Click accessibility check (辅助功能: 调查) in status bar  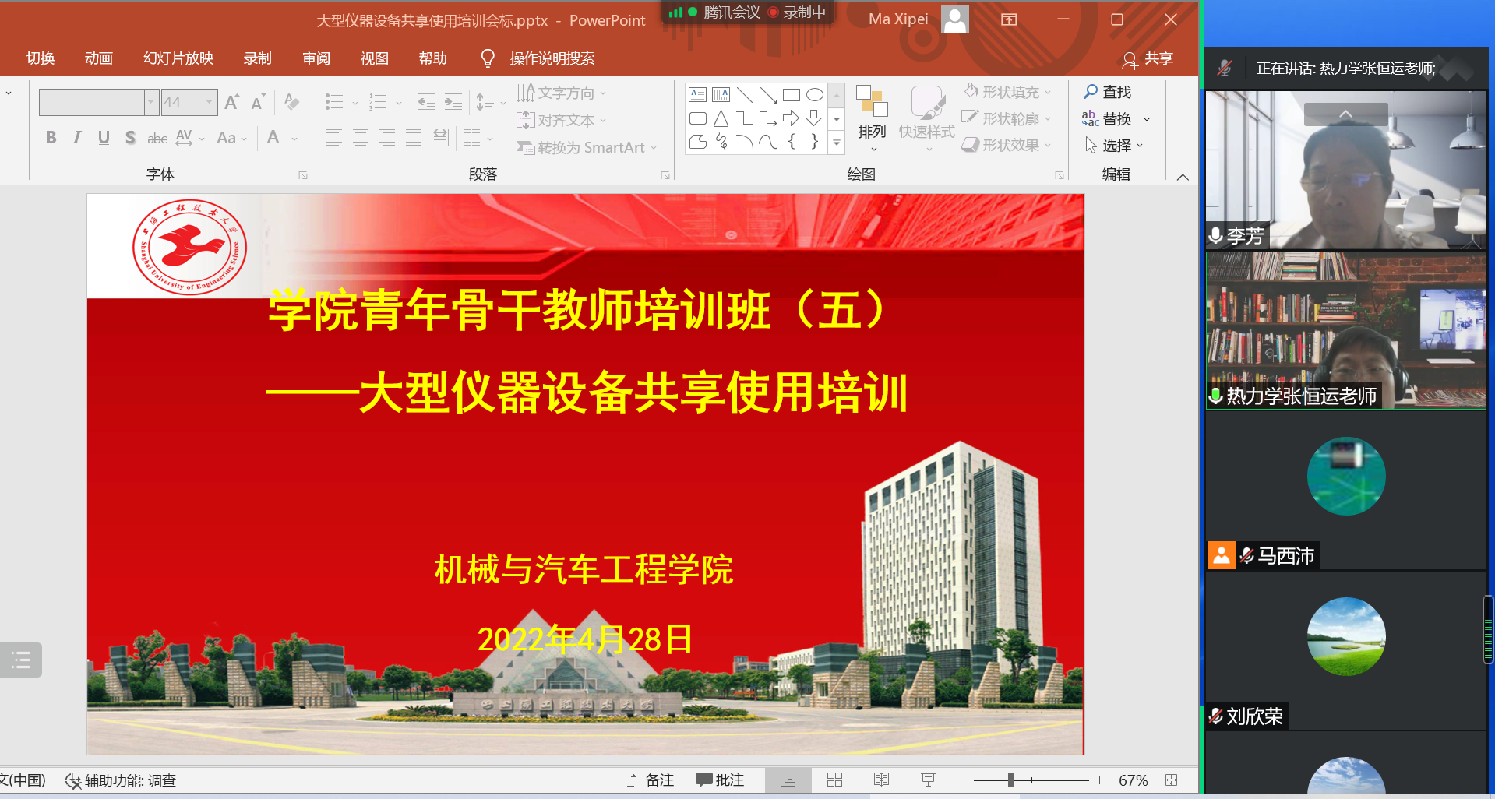(x=121, y=780)
